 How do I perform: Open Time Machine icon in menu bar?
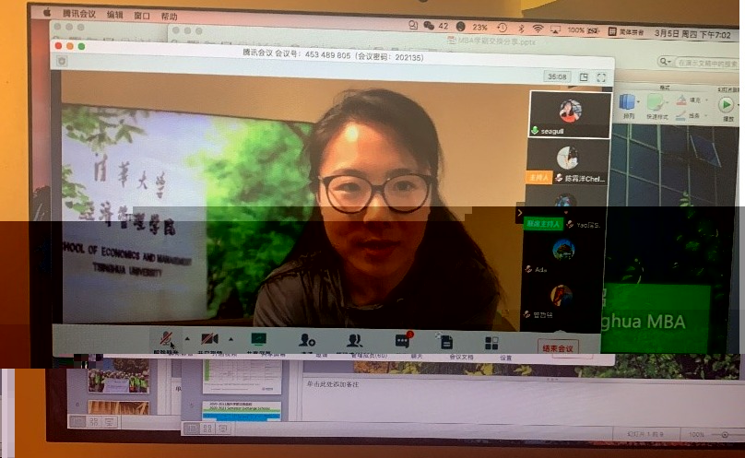point(503,28)
